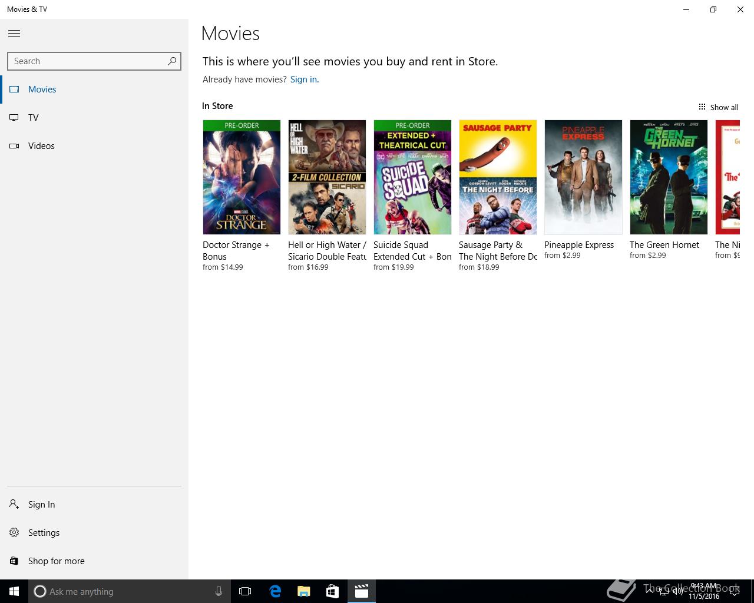Click Show all label in store
This screenshot has width=754, height=603.
click(x=724, y=107)
